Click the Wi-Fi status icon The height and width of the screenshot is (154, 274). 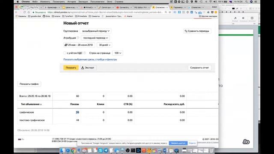click(x=210, y=2)
